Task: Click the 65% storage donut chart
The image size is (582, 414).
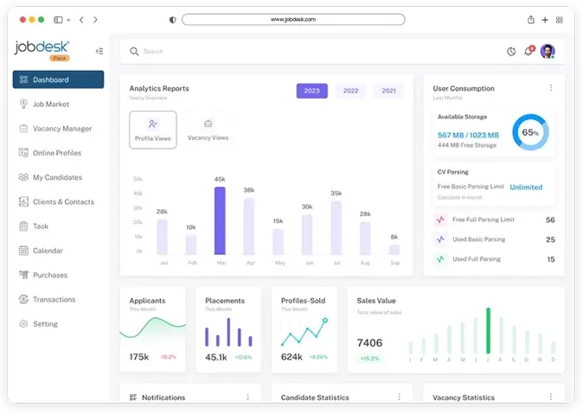Action: point(530,133)
